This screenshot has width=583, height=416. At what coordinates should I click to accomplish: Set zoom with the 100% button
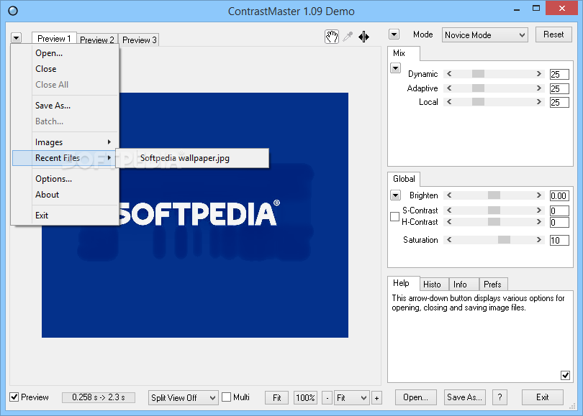(x=306, y=398)
